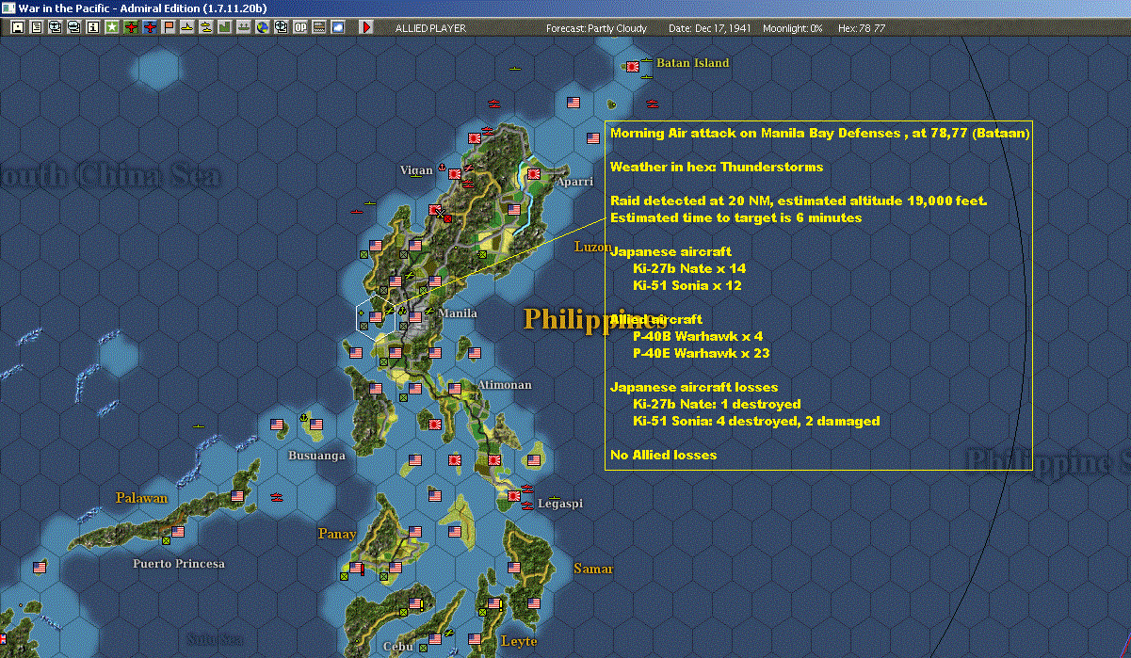Click the No Allied losses line
Screen dimensions: 1131x658
coord(663,455)
